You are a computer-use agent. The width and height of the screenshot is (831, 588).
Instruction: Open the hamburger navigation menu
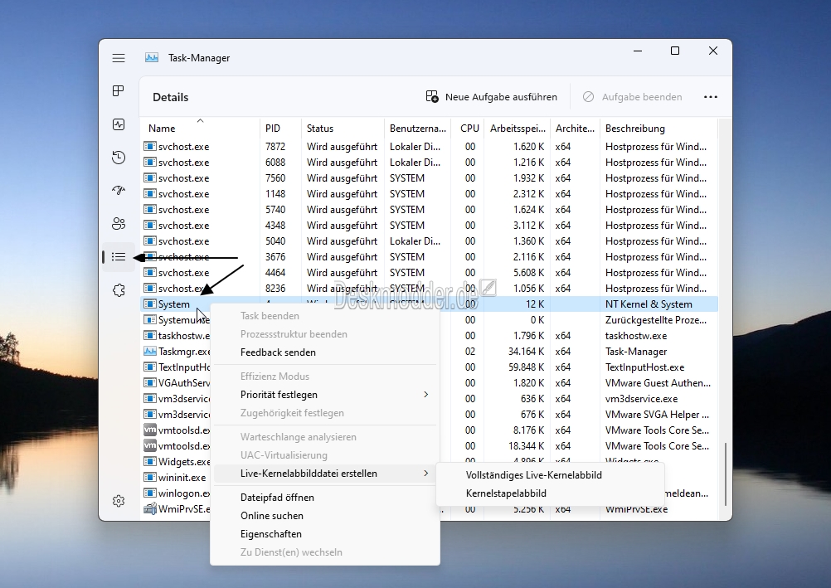tap(119, 58)
